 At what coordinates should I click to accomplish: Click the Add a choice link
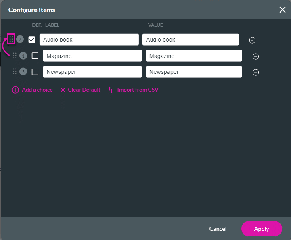tap(37, 90)
